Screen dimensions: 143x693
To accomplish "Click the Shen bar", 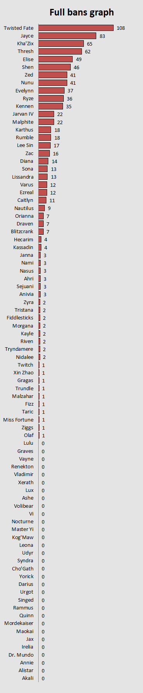I will tap(54, 67).
